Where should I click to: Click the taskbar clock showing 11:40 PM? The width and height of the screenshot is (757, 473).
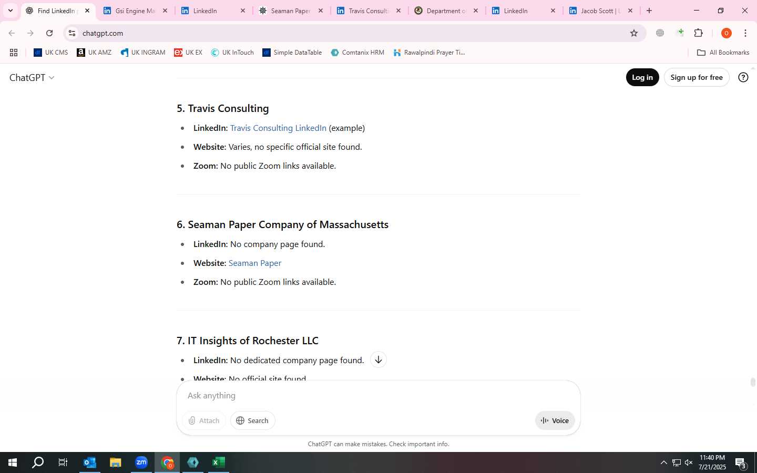point(712,462)
